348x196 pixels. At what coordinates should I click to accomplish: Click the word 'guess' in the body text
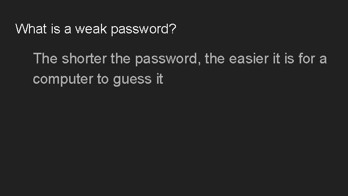coord(132,79)
